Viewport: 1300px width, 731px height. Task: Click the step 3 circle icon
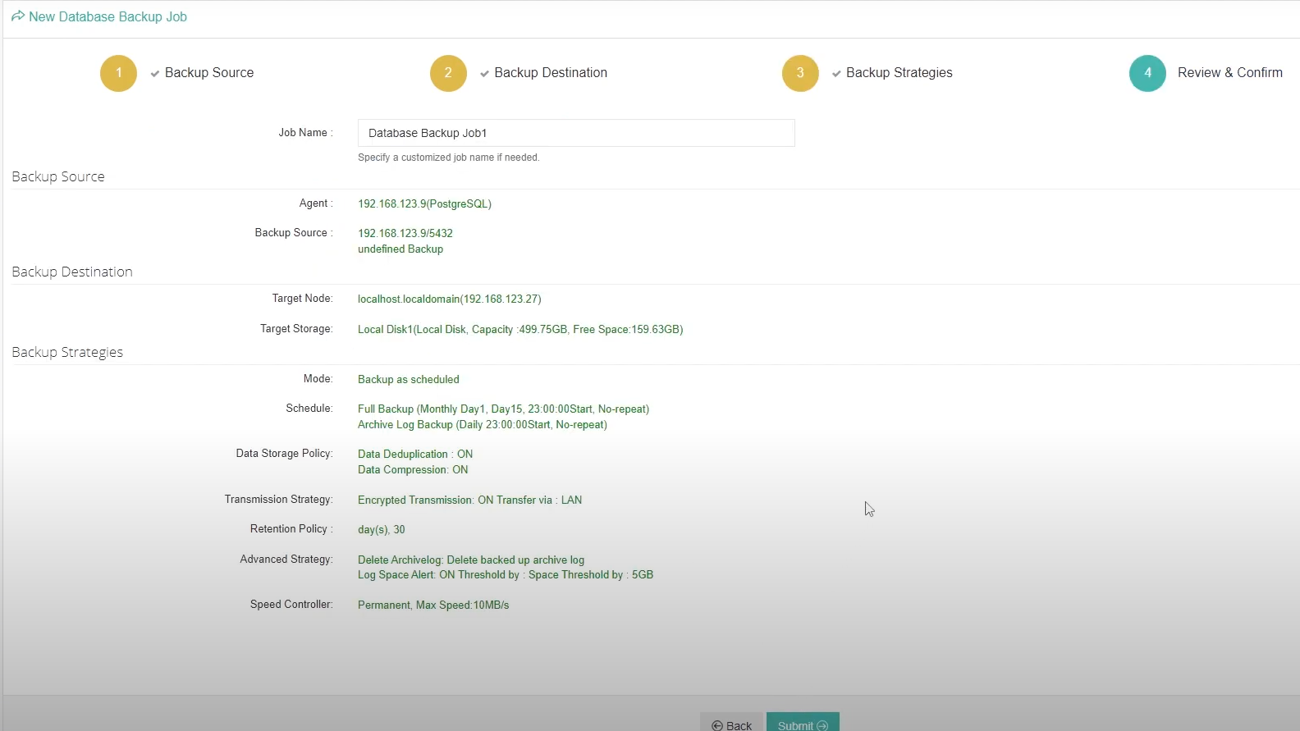click(x=800, y=73)
